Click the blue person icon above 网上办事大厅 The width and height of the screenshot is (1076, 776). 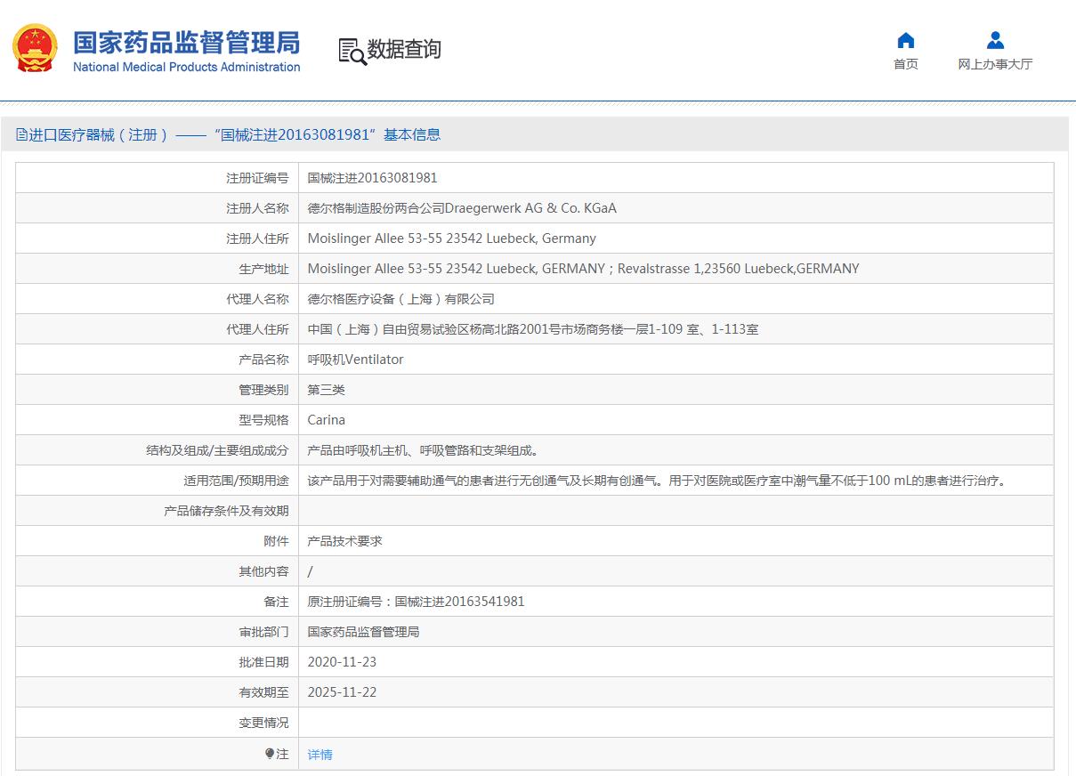coord(995,40)
